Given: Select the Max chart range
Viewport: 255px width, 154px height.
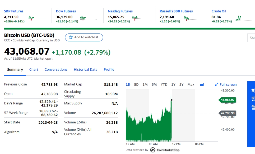Looking at the screenshot, I should pos(191,85).
